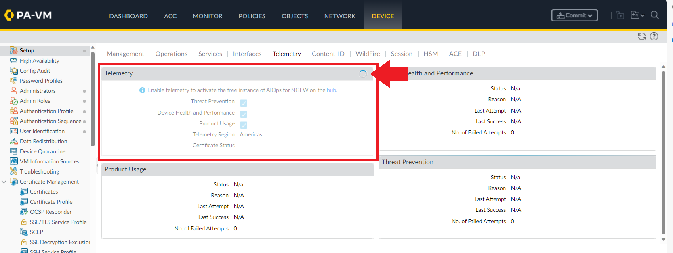Select VM Information Sources item
Screen dimensions: 673x253
pyautogui.click(x=49, y=161)
